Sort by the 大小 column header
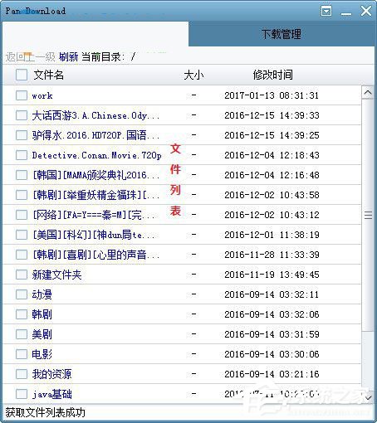This screenshot has height=423, width=377. click(193, 75)
